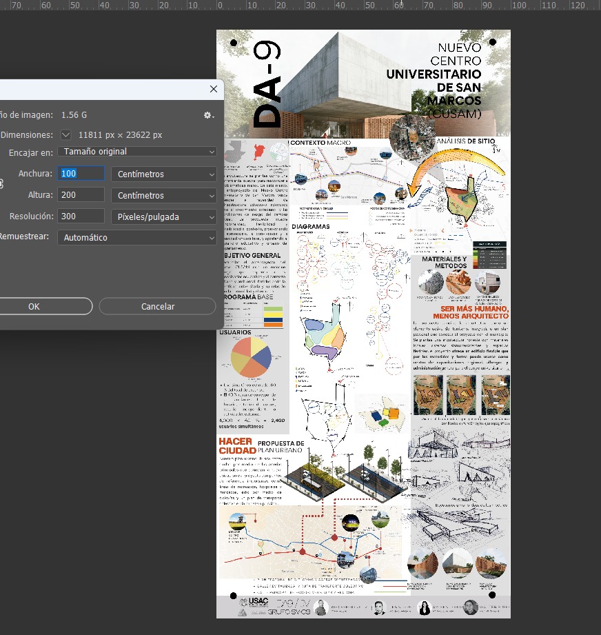Select the Altura field showing 200

click(81, 195)
